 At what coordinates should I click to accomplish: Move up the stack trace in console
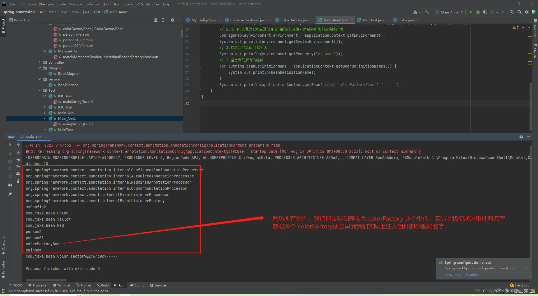[18, 145]
